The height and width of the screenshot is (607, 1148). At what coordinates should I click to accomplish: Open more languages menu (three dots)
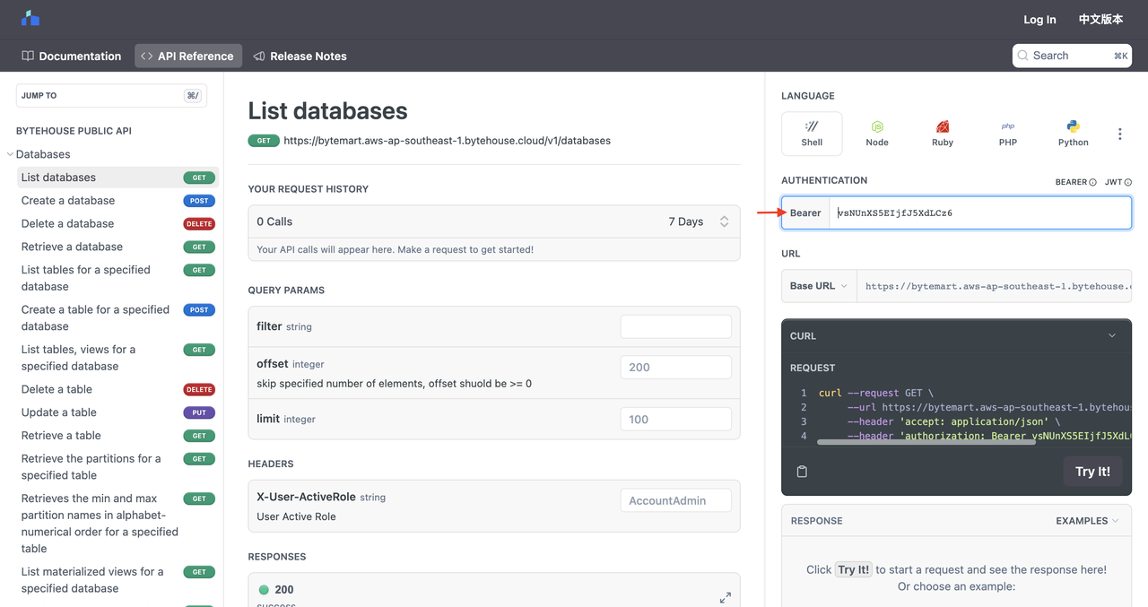tap(1119, 134)
